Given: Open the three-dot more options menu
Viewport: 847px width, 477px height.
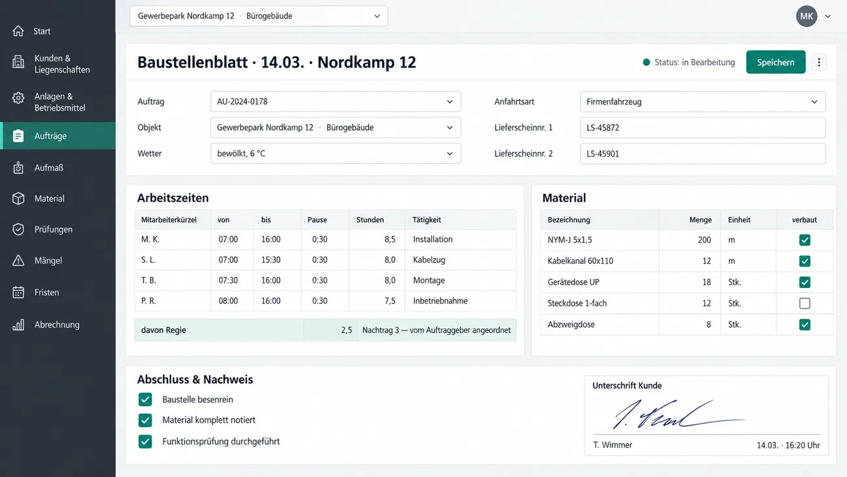Looking at the screenshot, I should click(x=819, y=62).
